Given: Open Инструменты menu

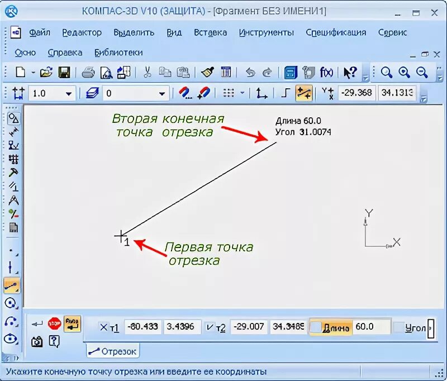Looking at the screenshot, I should [267, 32].
